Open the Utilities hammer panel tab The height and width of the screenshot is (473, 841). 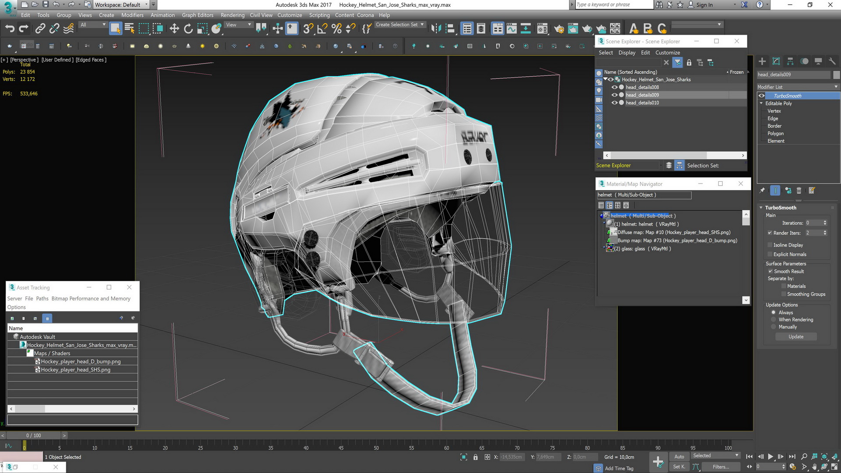[x=832, y=61]
